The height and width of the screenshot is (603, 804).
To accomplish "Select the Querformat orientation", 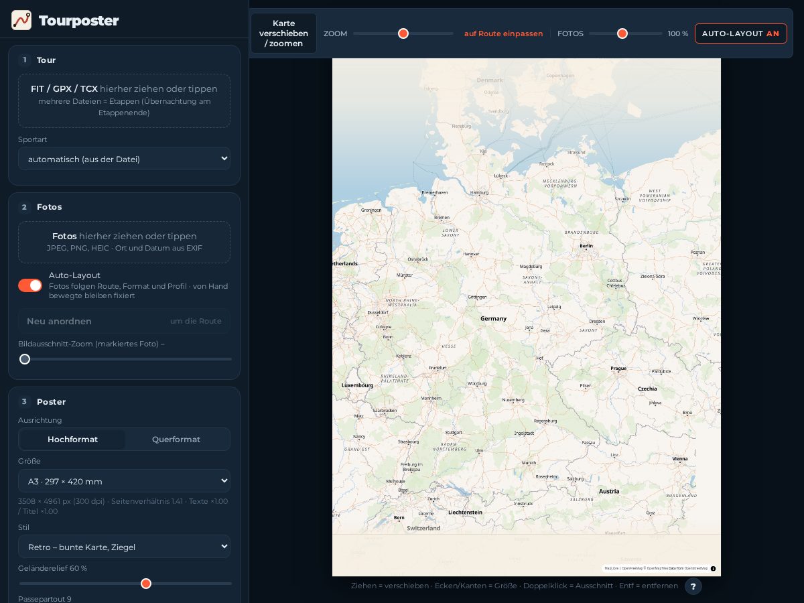I will (x=176, y=440).
